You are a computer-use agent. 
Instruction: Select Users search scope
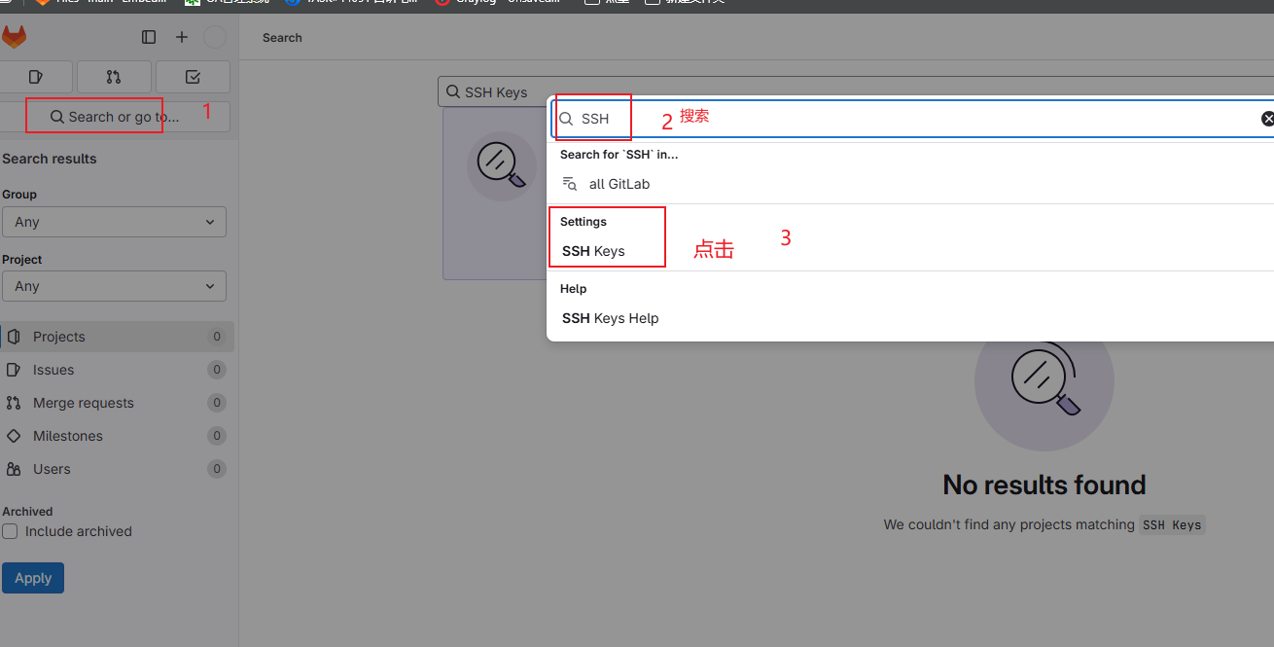click(117, 469)
